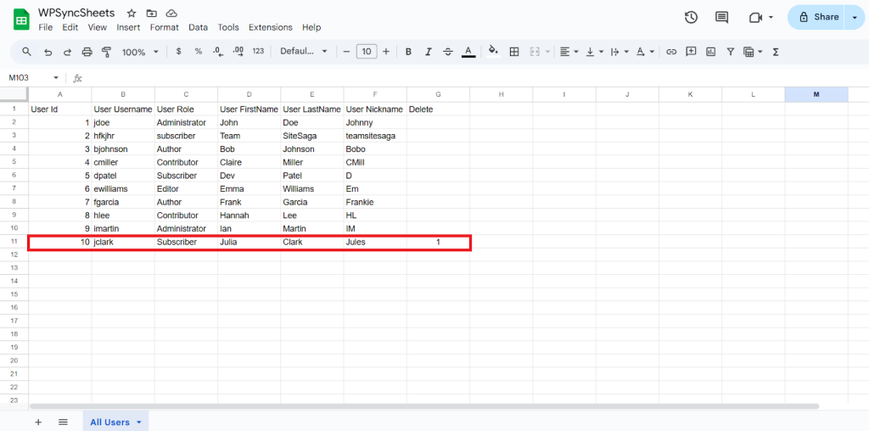Toggle bold formatting
This screenshot has width=869, height=431.
[408, 52]
